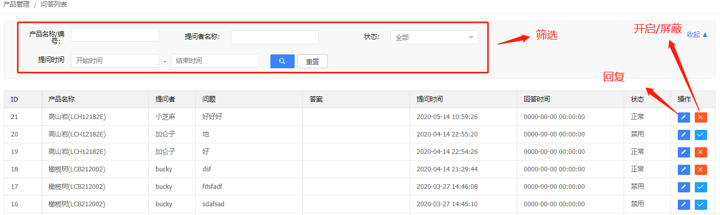Focus the 产品名称/编号 input field
This screenshot has width=720, height=215.
coord(115,34)
